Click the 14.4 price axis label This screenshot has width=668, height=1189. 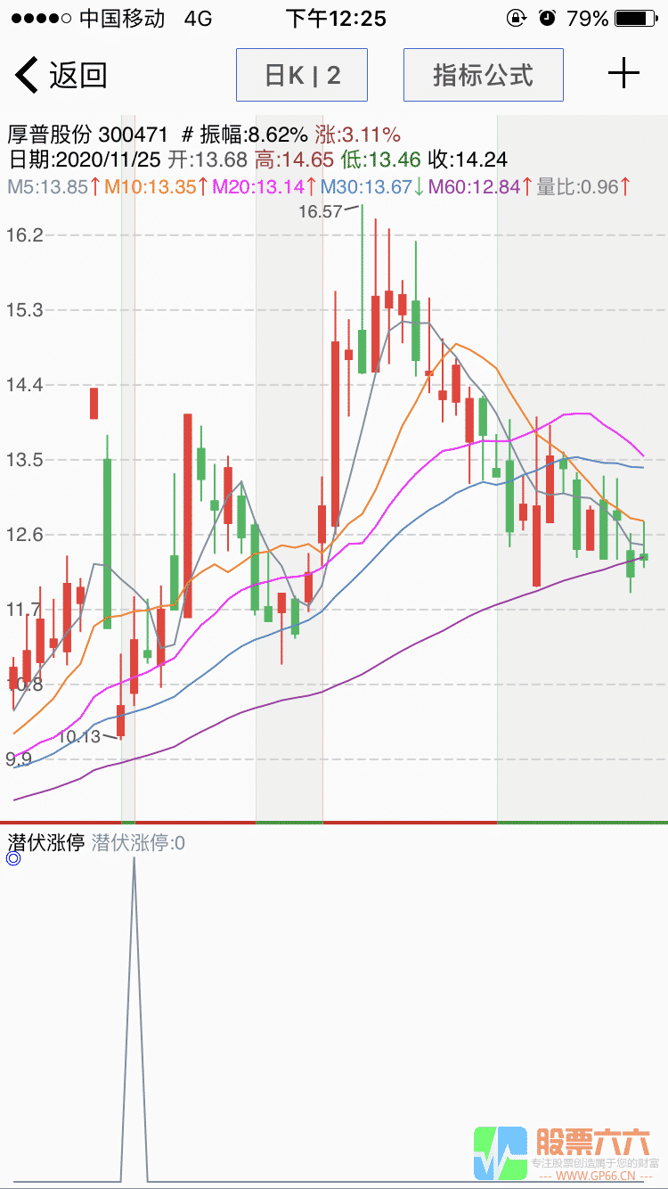click(24, 385)
